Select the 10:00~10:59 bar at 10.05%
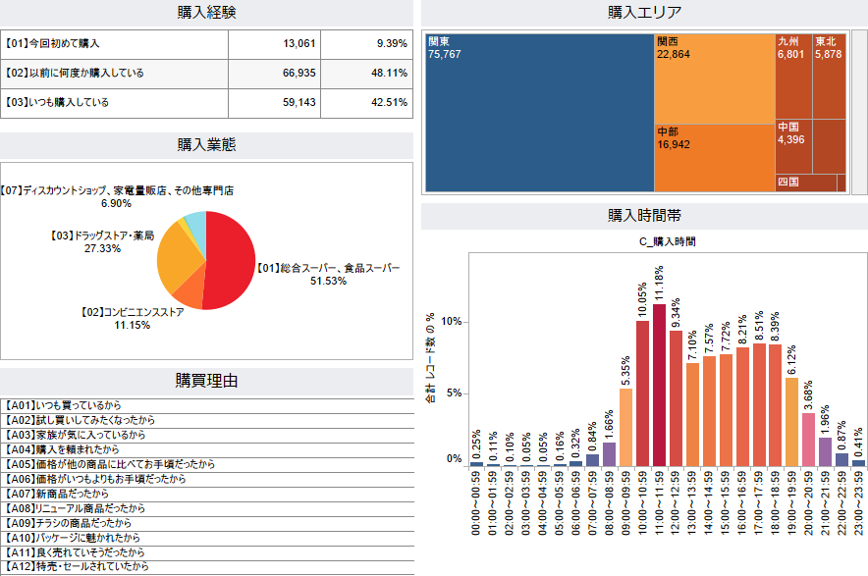868x576 pixels. pos(643,393)
